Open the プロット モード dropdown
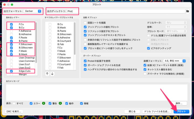The height and width of the screenshot is (119, 194). [x=176, y=31]
